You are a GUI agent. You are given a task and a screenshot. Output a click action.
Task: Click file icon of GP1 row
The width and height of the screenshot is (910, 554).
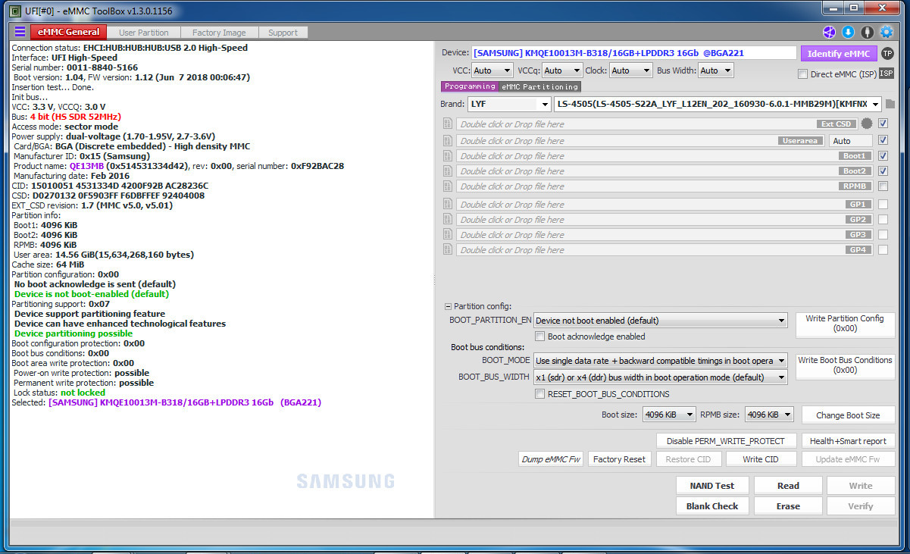pos(446,205)
